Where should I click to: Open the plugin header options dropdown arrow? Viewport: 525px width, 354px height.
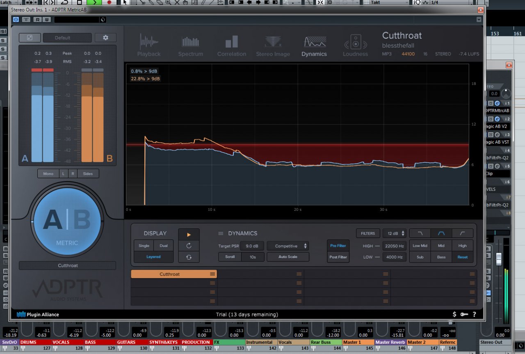click(x=479, y=19)
